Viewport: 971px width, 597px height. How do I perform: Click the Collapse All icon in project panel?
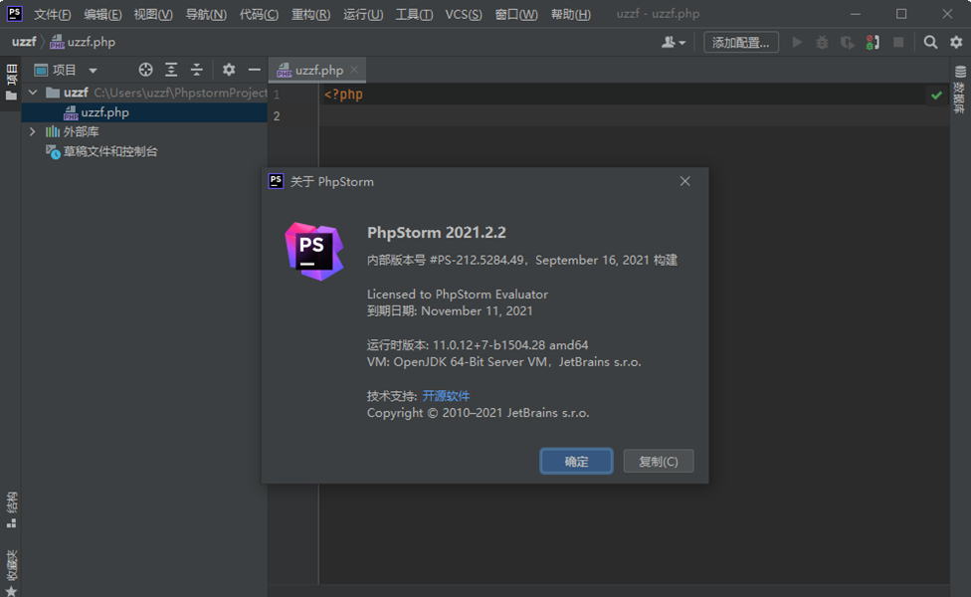(196, 70)
